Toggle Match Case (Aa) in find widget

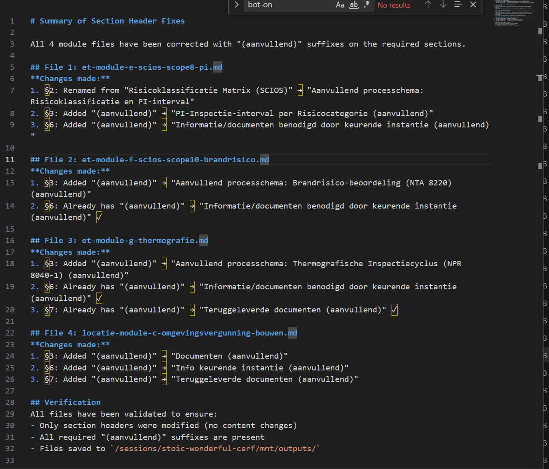pos(340,5)
